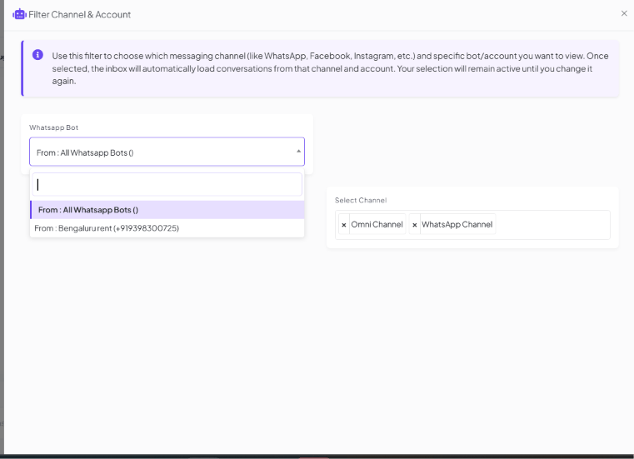Click the 'Whatsapp Bot' field label
This screenshot has height=459, width=634.
tap(53, 127)
